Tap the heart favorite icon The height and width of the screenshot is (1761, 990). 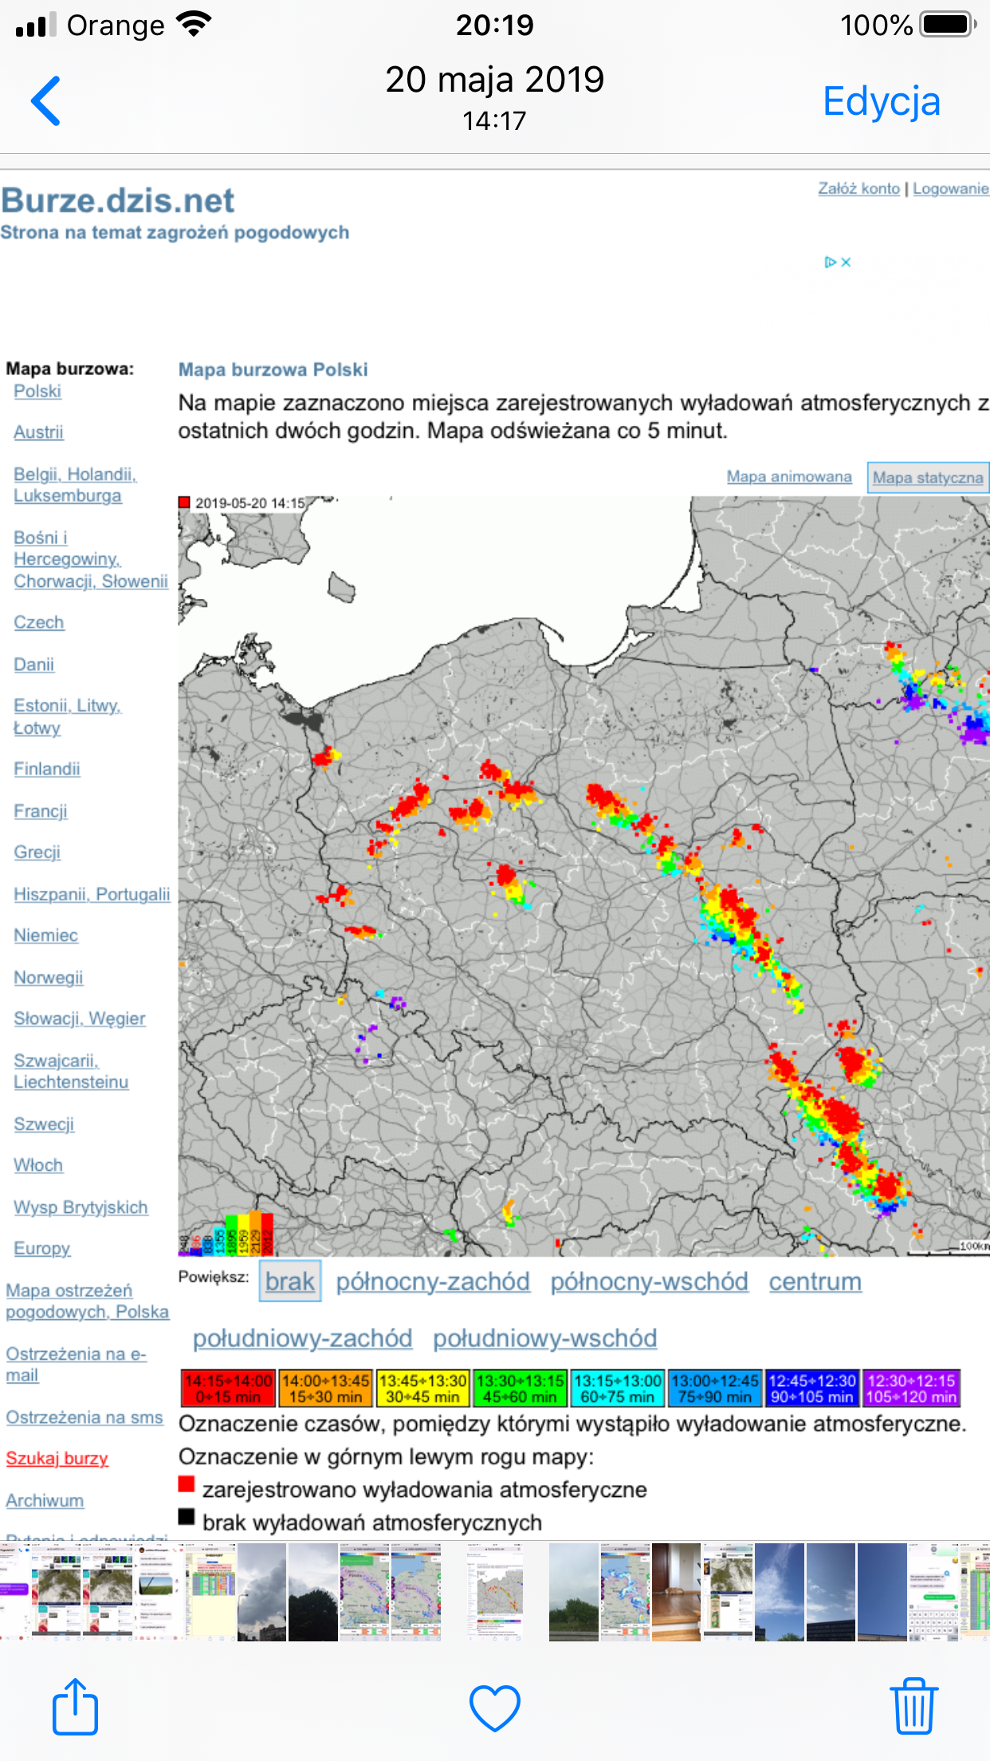pos(494,1708)
